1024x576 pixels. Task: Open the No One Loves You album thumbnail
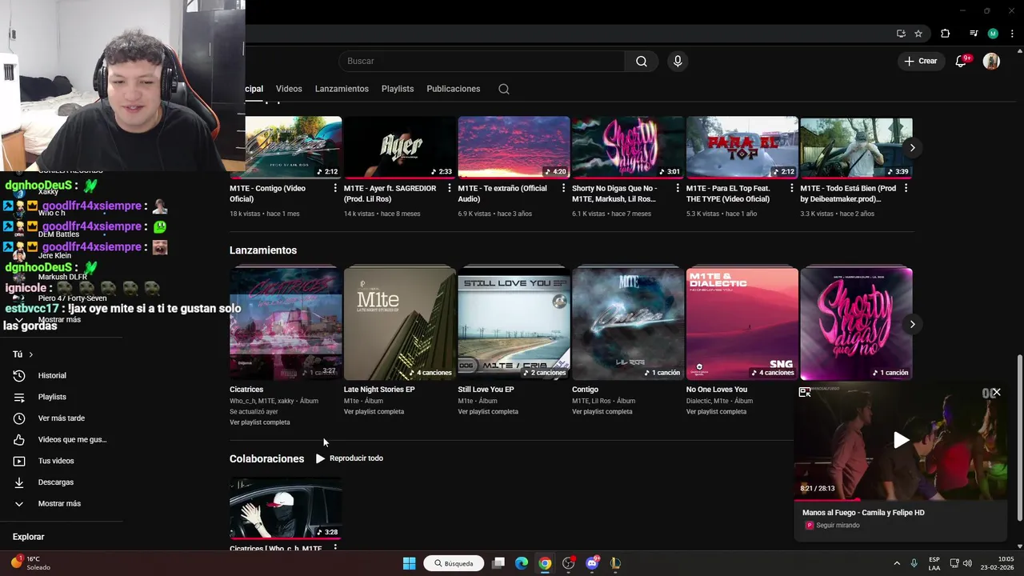tap(742, 324)
